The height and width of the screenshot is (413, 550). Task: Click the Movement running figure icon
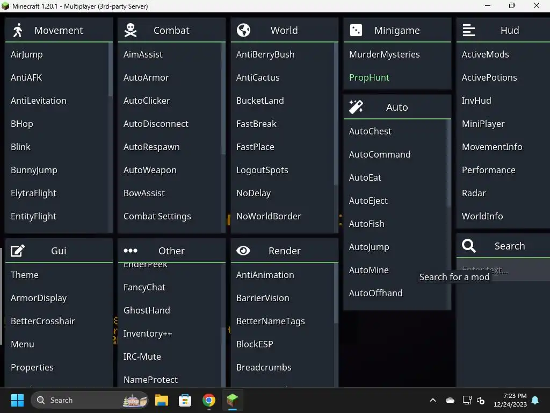18,30
